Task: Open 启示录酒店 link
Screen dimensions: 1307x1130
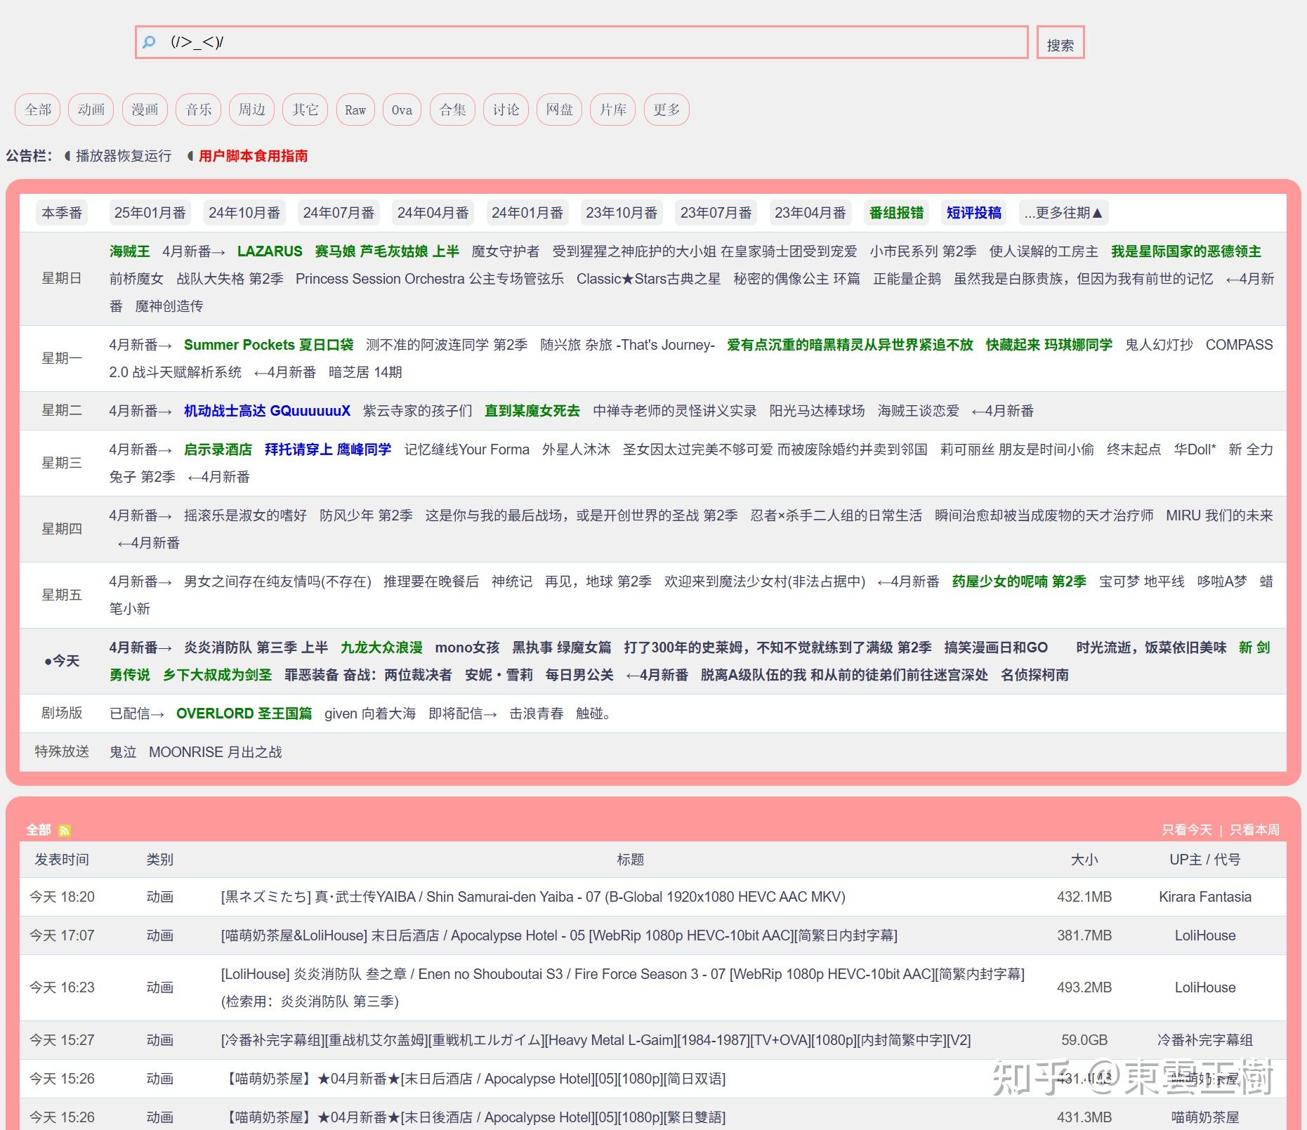Action: coord(218,449)
